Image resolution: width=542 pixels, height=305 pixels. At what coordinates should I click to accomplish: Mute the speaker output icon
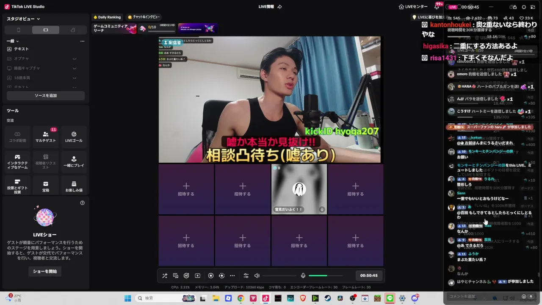click(x=257, y=275)
